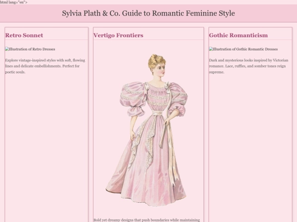Viewport: 297px width, 222px height.
Task: Click the word 'supreme' in Gothic card
Action: coord(217,72)
